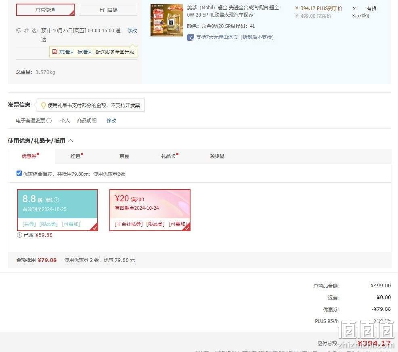Switch to the 红包 tab
Screen dimensions: 398x352
click(x=76, y=156)
